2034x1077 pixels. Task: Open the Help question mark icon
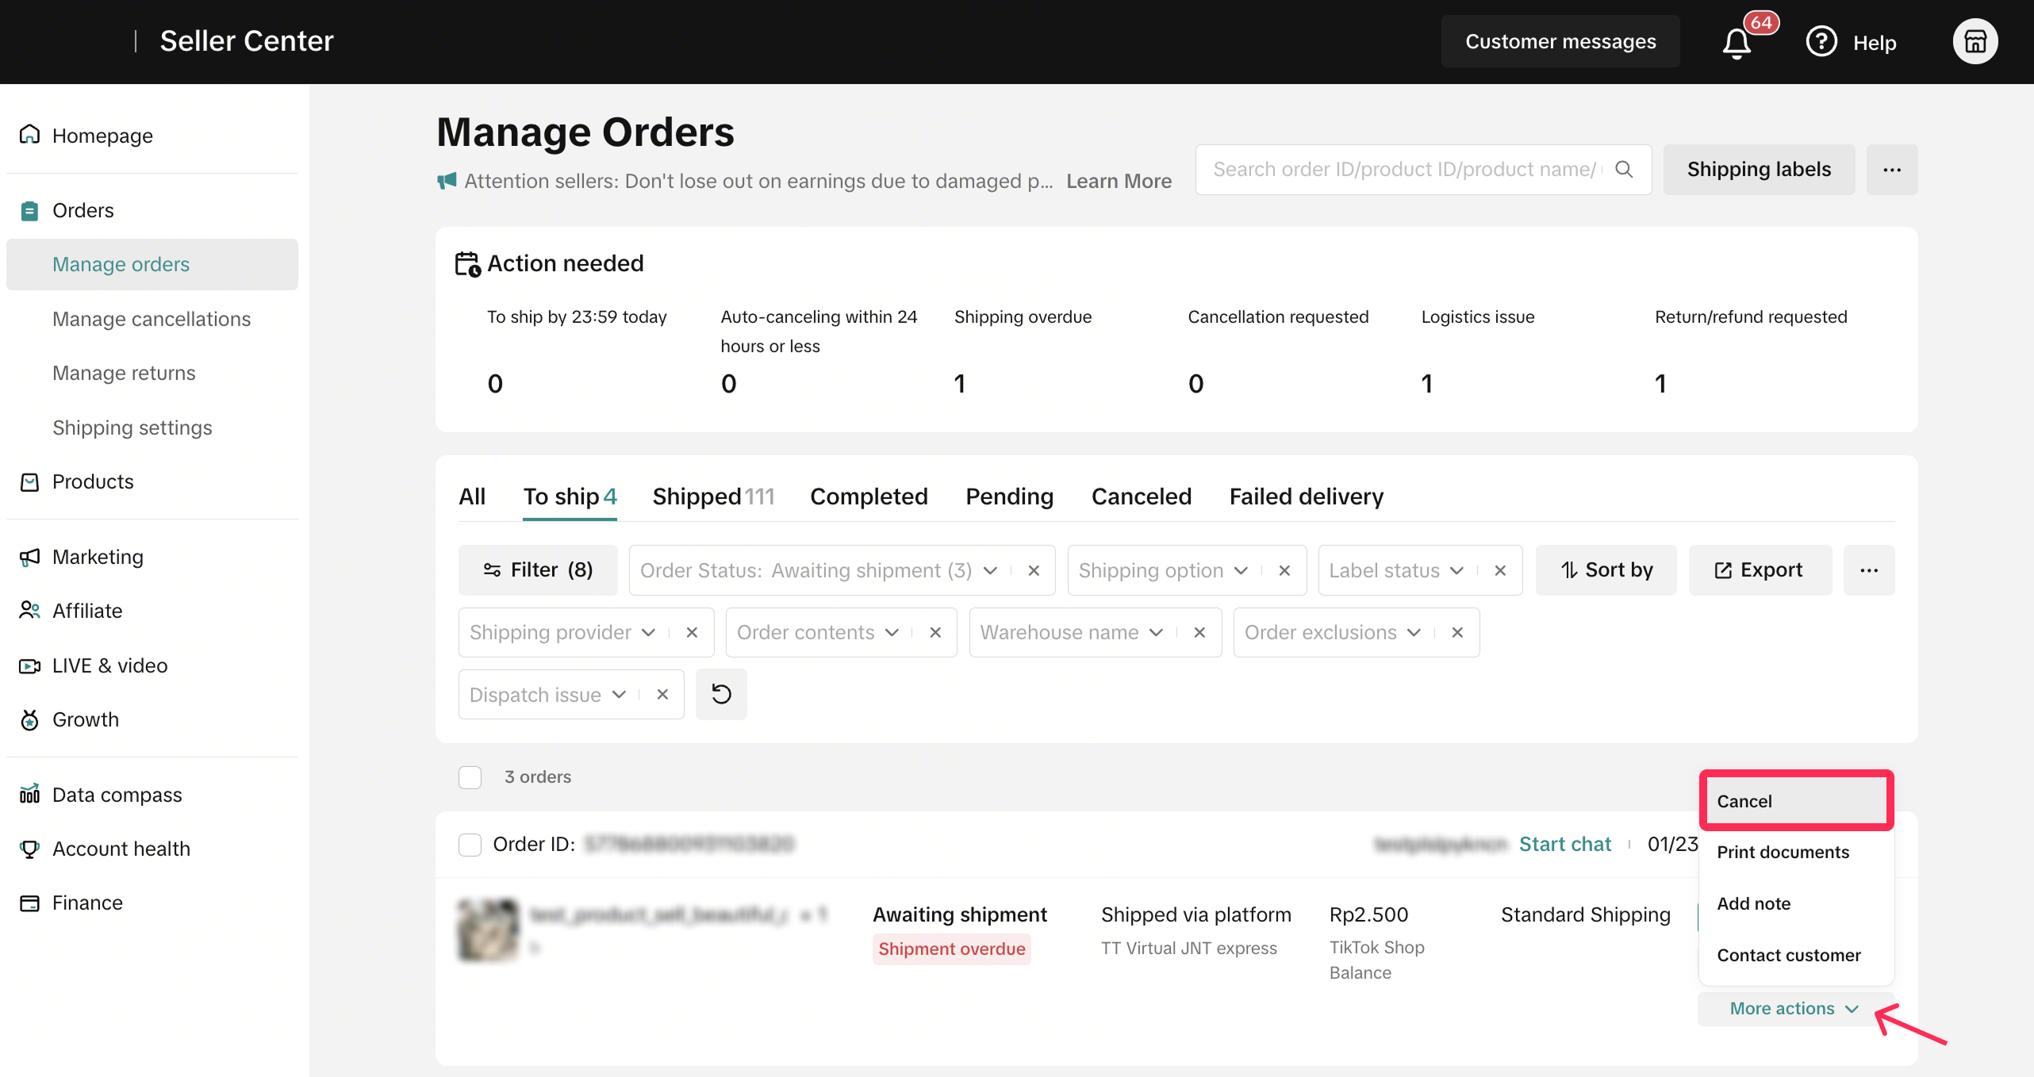point(1821,41)
